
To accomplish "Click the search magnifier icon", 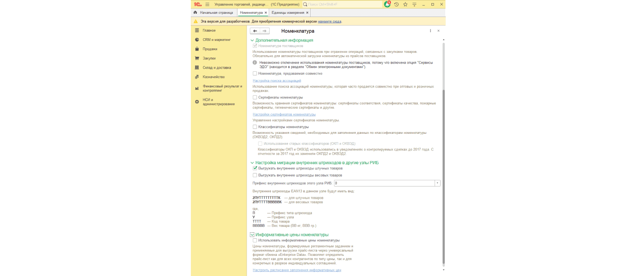I will (x=305, y=4).
